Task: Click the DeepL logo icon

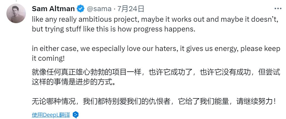Action: tap(76, 115)
